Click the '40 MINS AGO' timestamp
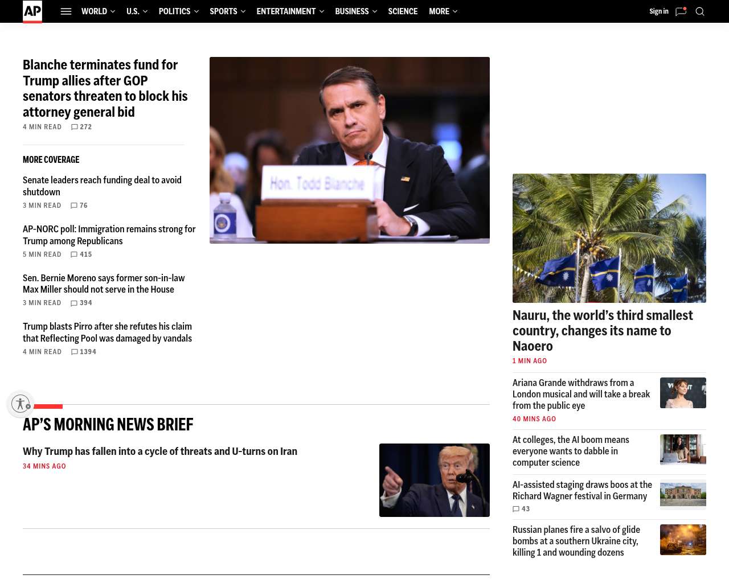The width and height of the screenshot is (729, 583). (534, 419)
